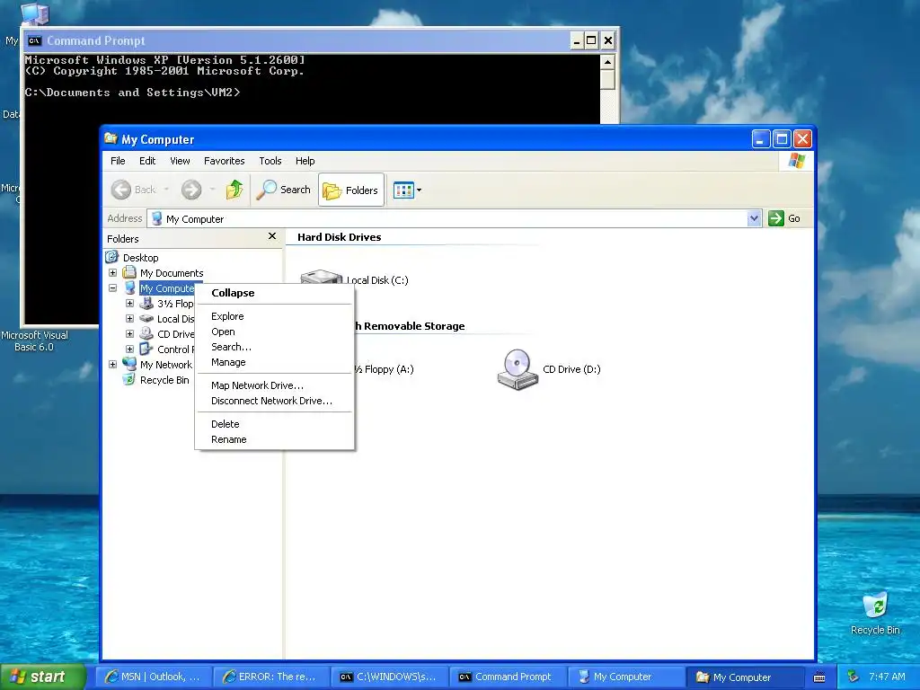Choose Rename in the context menu
Viewport: 920px width, 690px height.
[x=275, y=439]
